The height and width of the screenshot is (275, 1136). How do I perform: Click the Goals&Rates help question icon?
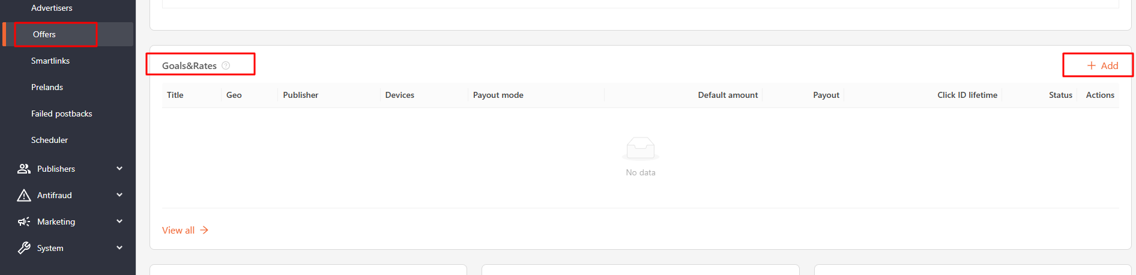click(226, 65)
